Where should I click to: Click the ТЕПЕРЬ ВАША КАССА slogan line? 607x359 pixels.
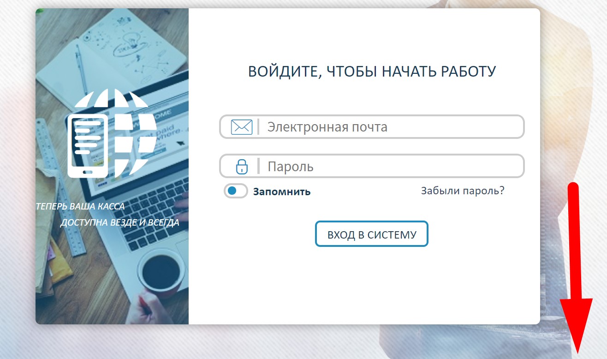click(80, 206)
